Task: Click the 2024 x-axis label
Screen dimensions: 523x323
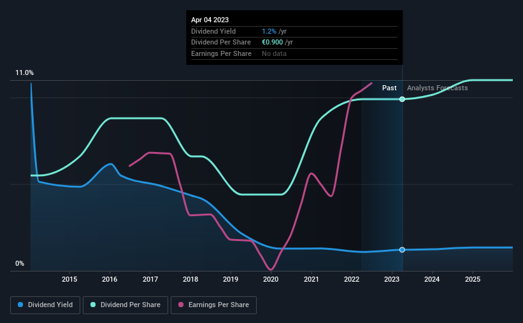Action: pyautogui.click(x=432, y=279)
